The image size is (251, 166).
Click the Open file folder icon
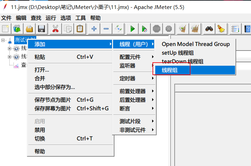(29, 29)
